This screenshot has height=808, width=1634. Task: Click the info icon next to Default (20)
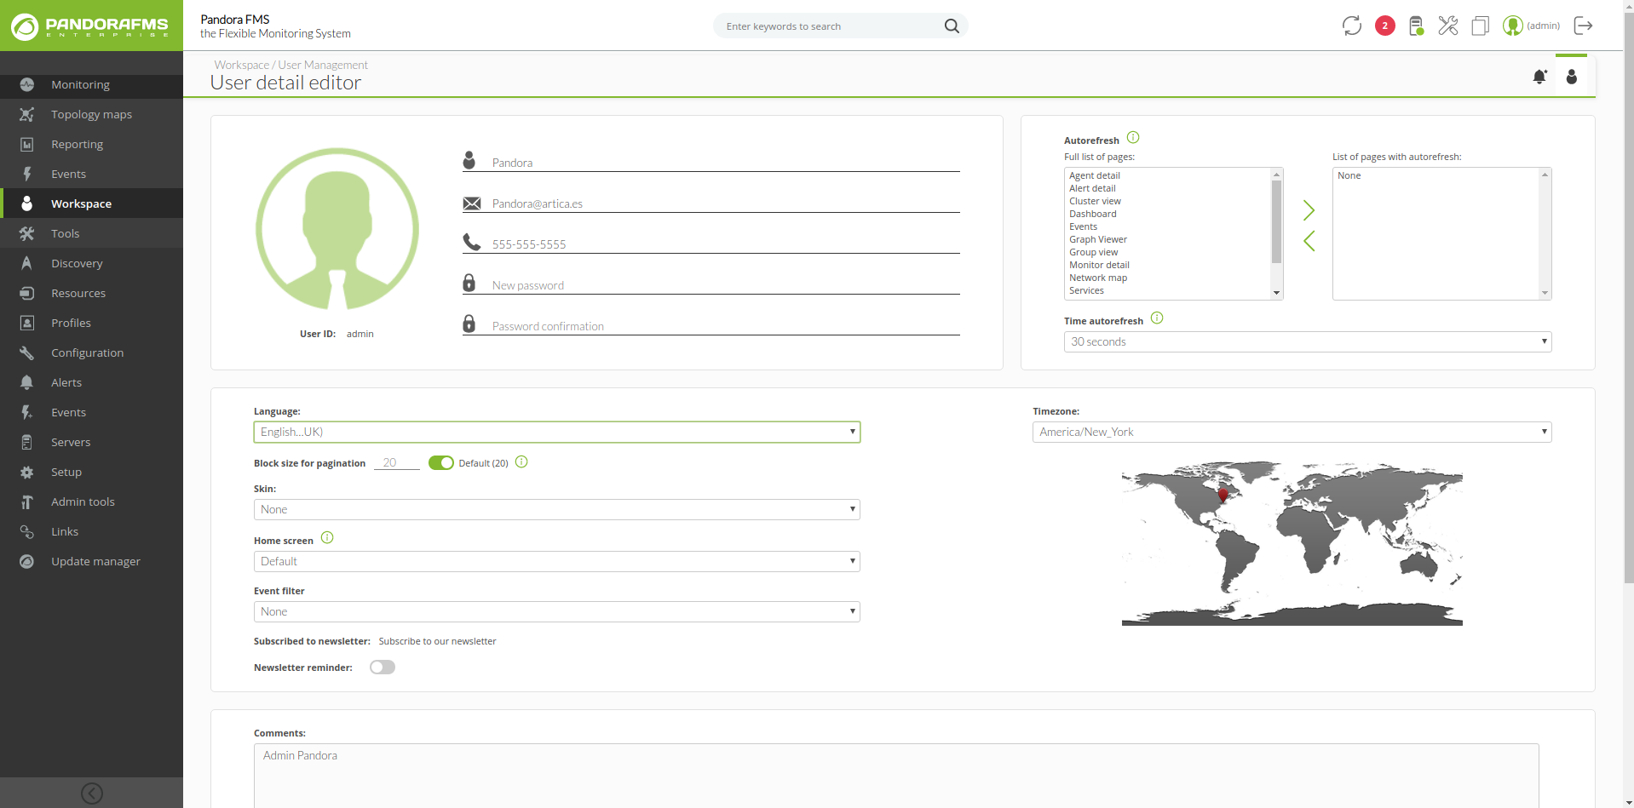pos(521,461)
